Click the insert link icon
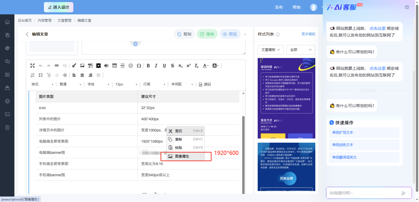This screenshot has height=202, width=419. pos(57,66)
